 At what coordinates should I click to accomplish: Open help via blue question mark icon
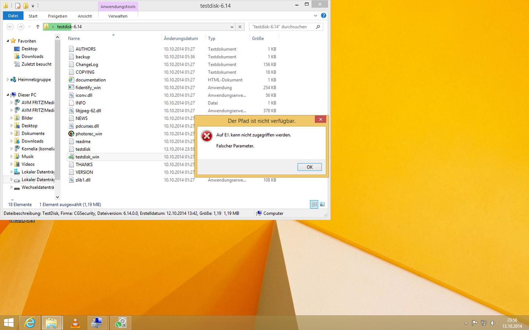click(324, 15)
